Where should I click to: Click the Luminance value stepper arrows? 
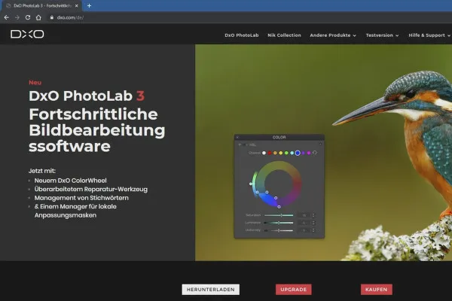[313, 223]
